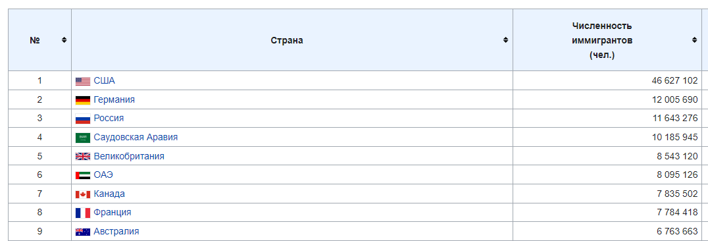Open the ОАЭ link
The height and width of the screenshot is (241, 708).
click(x=103, y=175)
